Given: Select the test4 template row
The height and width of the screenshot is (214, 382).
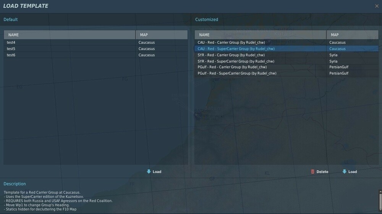Looking at the screenshot, I should coord(96,42).
